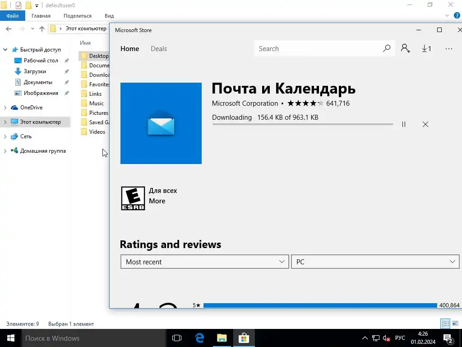
Task: Click Поиск в Windows search box
Action: 94,338
